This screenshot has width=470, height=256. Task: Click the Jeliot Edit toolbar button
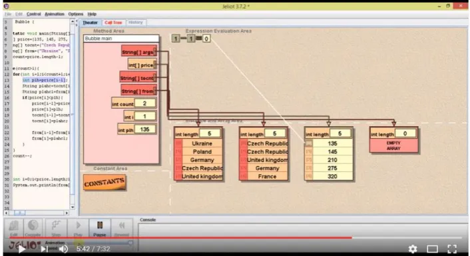pos(14,228)
